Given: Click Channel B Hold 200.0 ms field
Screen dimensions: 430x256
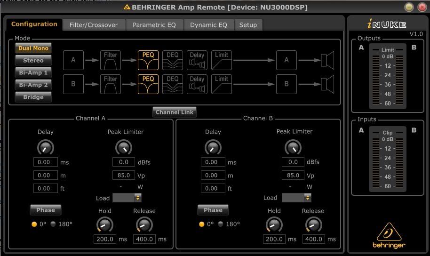Looking at the screenshot, I should coord(274,239).
